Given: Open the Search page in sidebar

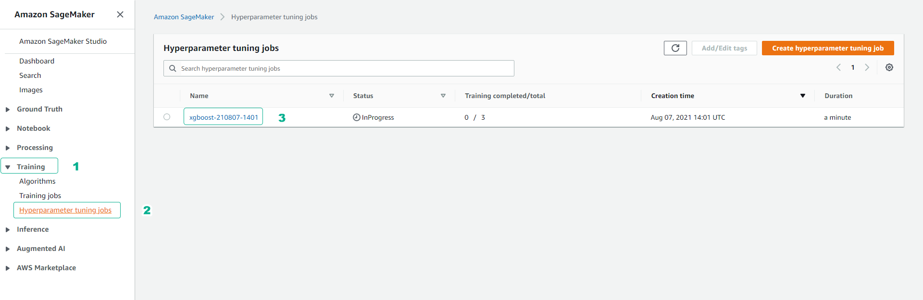Looking at the screenshot, I should [30, 75].
